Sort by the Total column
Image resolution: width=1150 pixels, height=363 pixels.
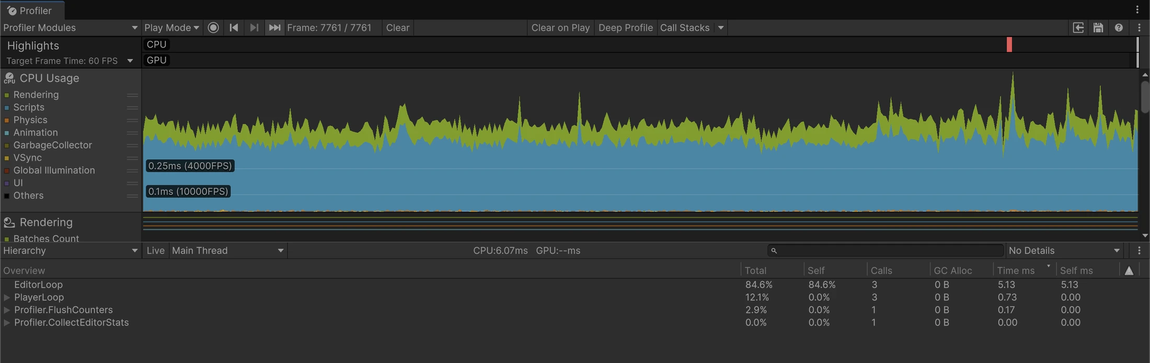[772, 271]
